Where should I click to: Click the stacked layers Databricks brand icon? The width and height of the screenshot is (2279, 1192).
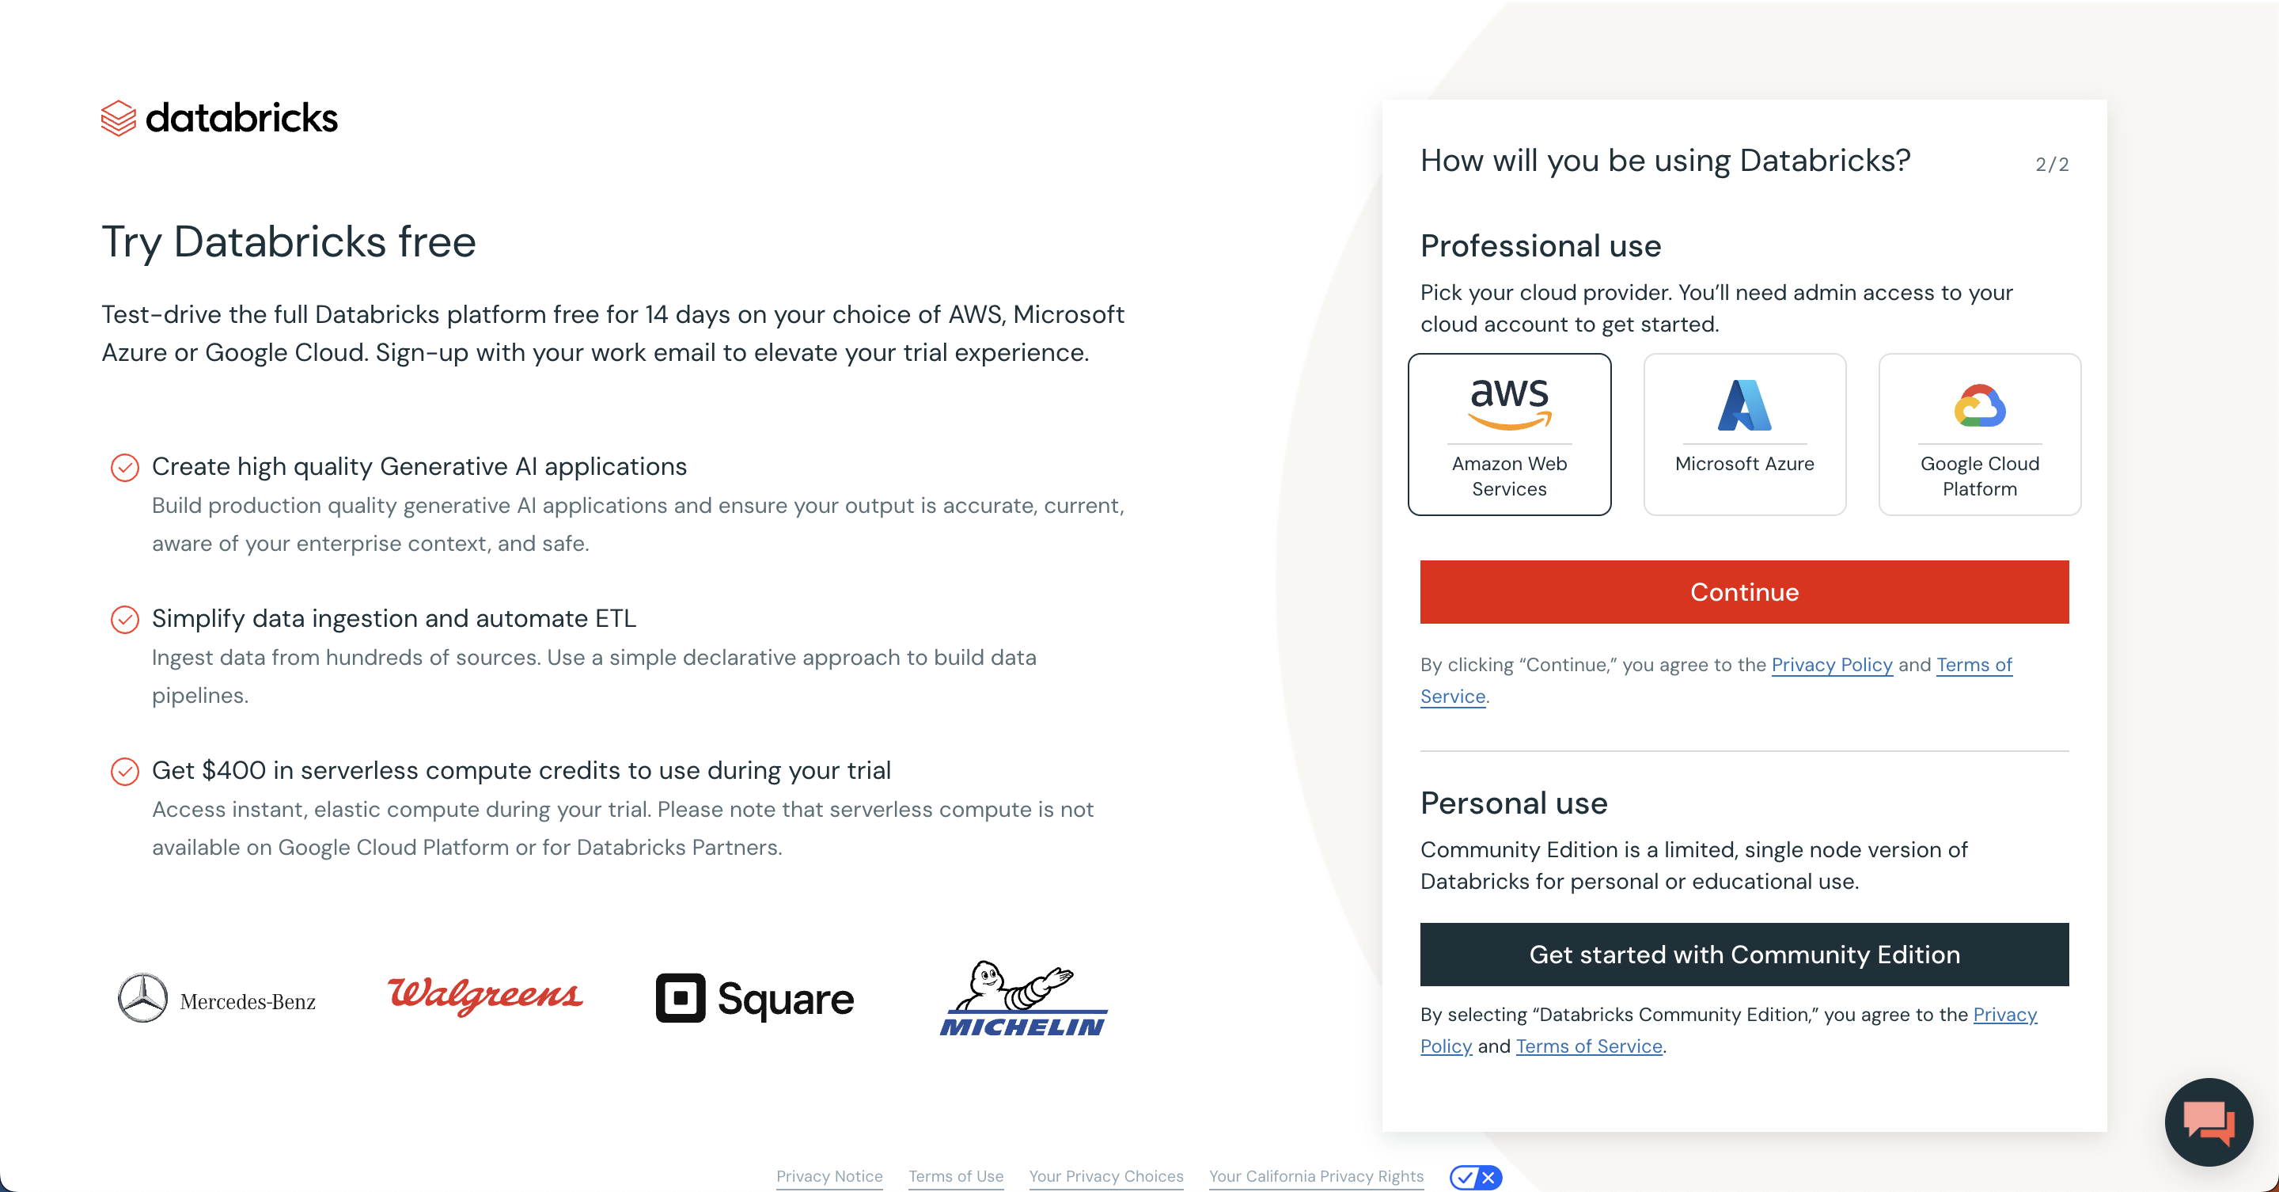119,118
